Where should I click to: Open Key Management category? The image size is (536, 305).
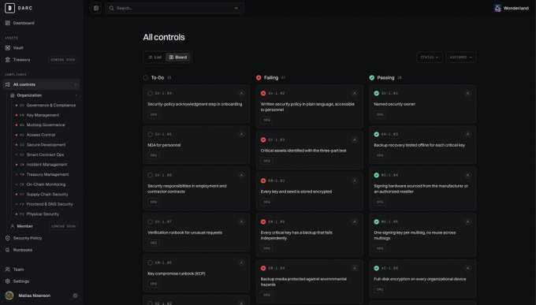click(x=43, y=115)
